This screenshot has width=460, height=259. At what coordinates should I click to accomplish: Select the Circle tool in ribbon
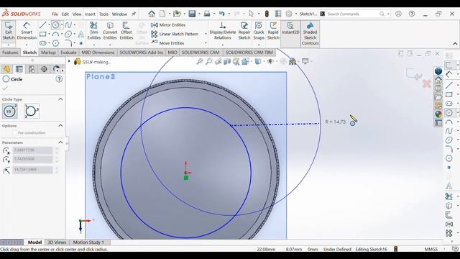coord(55,25)
